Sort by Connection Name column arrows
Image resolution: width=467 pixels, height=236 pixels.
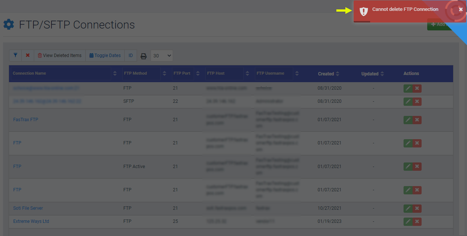115,74
